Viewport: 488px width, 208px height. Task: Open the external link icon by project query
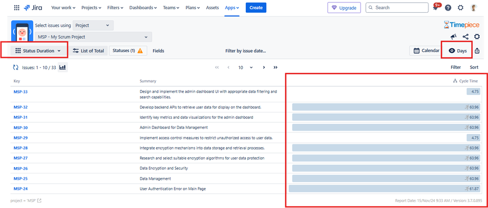pos(39,201)
